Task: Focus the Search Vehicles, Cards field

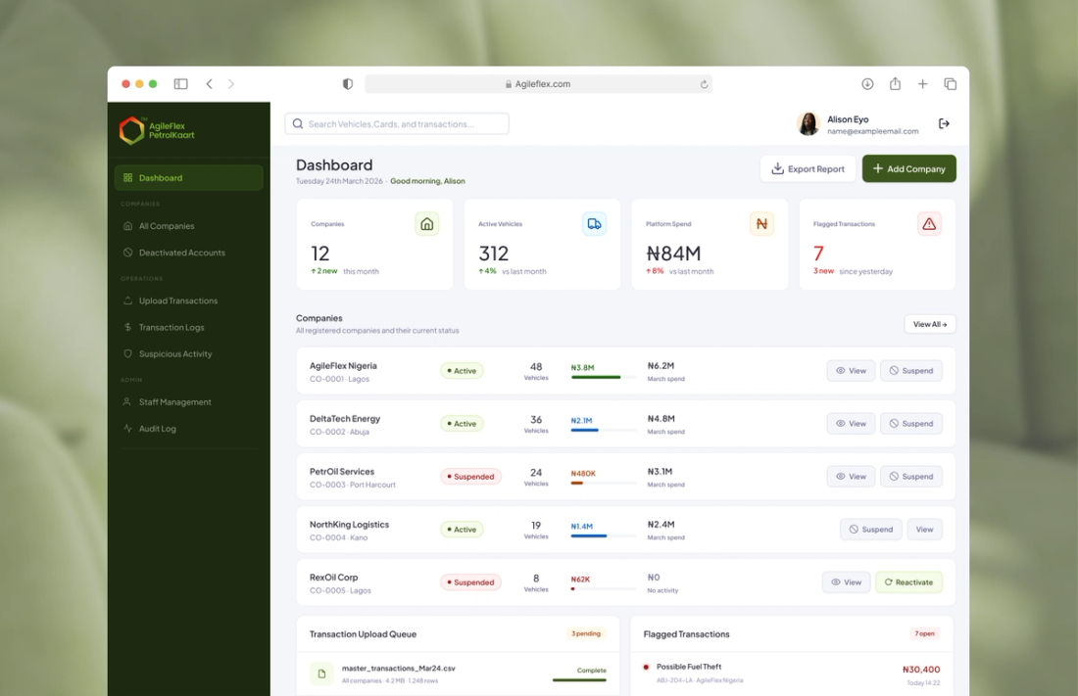Action: 397,123
